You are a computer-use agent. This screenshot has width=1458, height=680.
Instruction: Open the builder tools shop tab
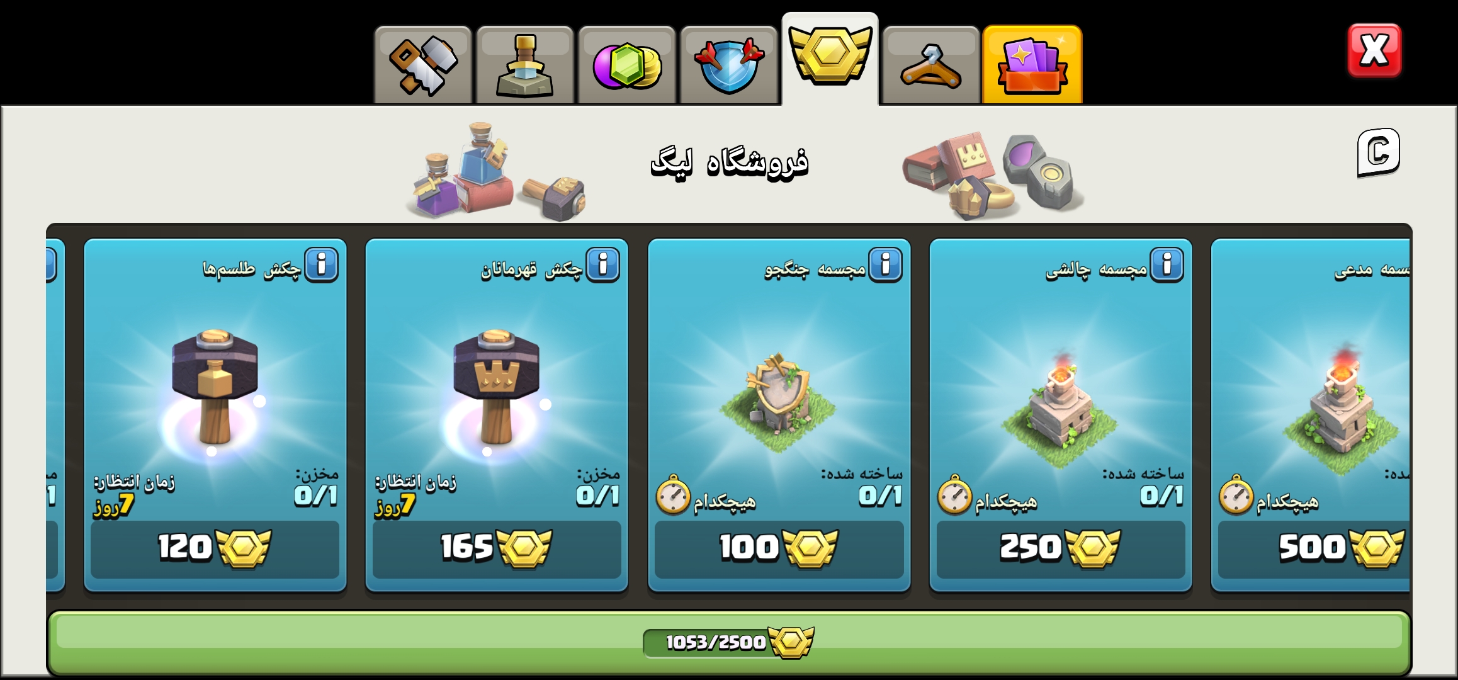[x=422, y=65]
